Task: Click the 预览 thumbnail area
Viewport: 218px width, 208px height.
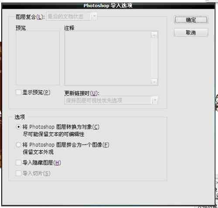Action: [38, 58]
